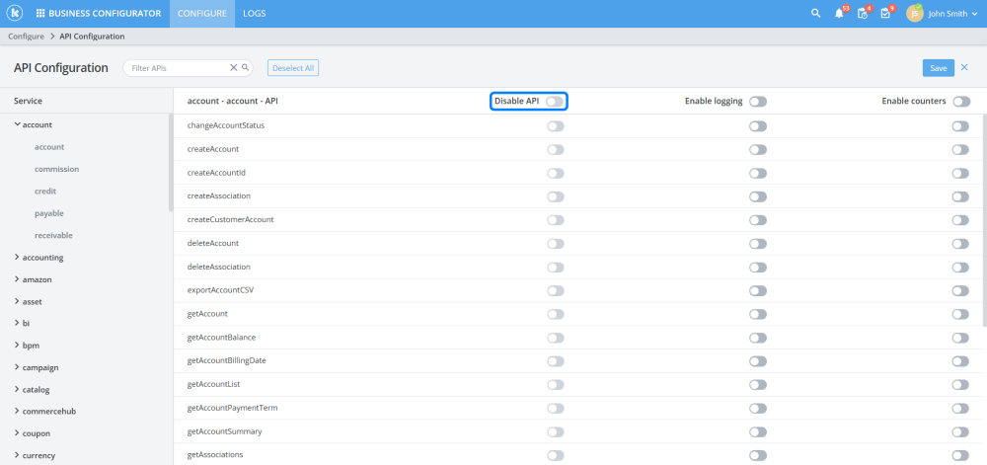This screenshot has height=465, width=987.
Task: Open the clock tasks icon with badge 4
Action: tap(863, 13)
